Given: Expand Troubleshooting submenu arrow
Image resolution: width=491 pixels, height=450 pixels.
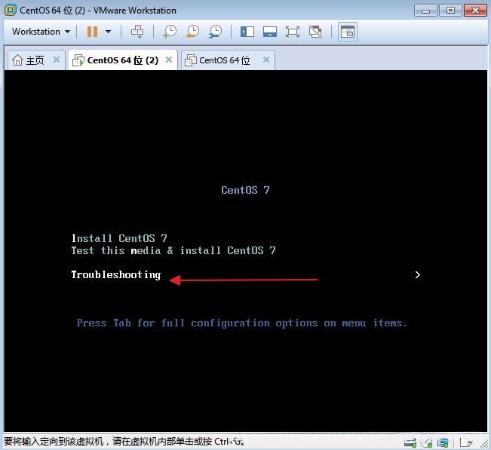Looking at the screenshot, I should (417, 275).
